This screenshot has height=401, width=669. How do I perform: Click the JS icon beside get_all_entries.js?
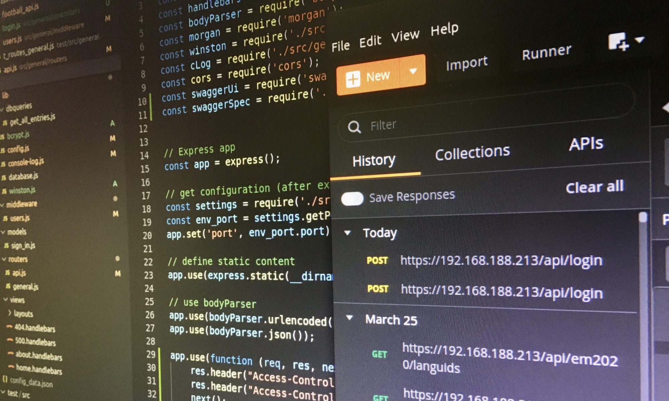click(x=5, y=123)
